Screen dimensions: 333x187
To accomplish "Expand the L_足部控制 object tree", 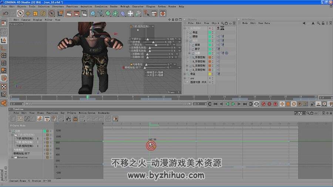I will click(x=187, y=66).
